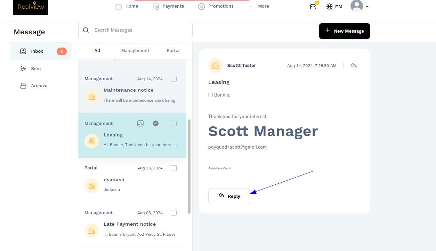The height and width of the screenshot is (251, 436).
Task: Click the Reply button below the message
Action: tap(229, 196)
